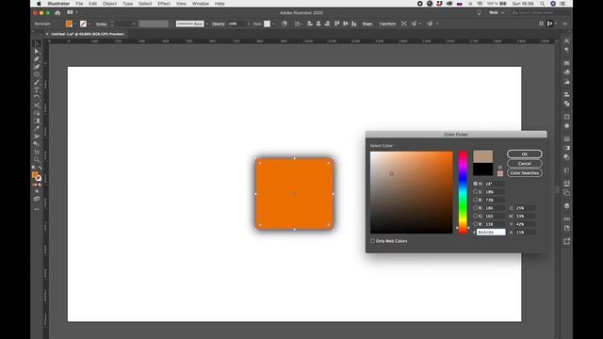The height and width of the screenshot is (339, 603).
Task: Click Horizontal Align Left icon
Action: click(310, 24)
